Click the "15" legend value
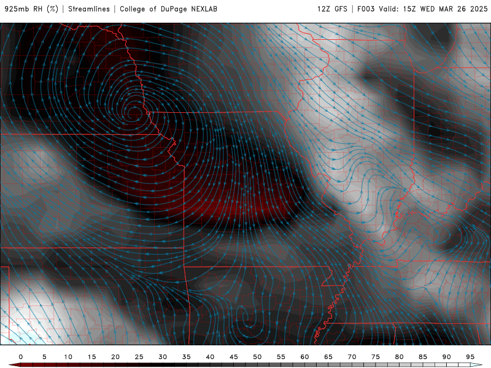The height and width of the screenshot is (368, 491). [91, 357]
